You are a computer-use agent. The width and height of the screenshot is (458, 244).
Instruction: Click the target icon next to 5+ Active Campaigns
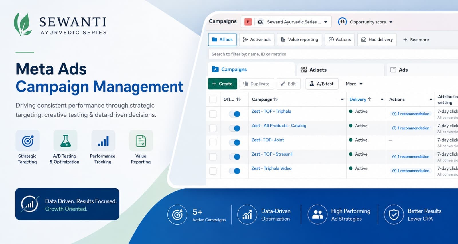[177, 215]
